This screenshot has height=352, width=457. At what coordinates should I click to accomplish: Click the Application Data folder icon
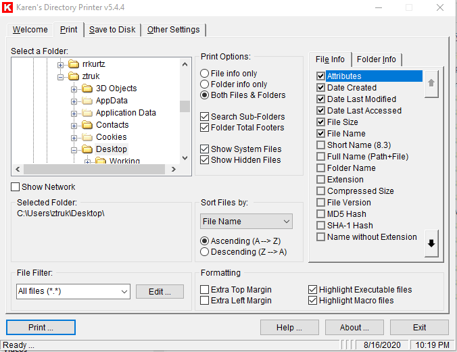tap(87, 113)
